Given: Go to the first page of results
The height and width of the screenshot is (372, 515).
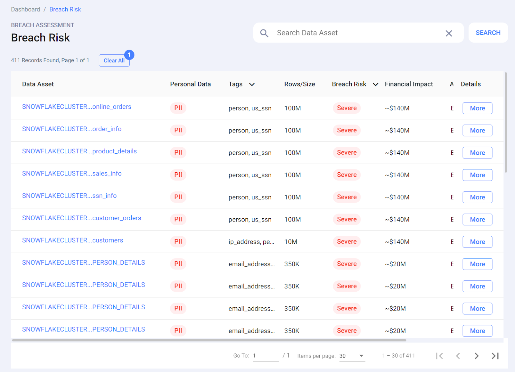Looking at the screenshot, I should tap(439, 356).
